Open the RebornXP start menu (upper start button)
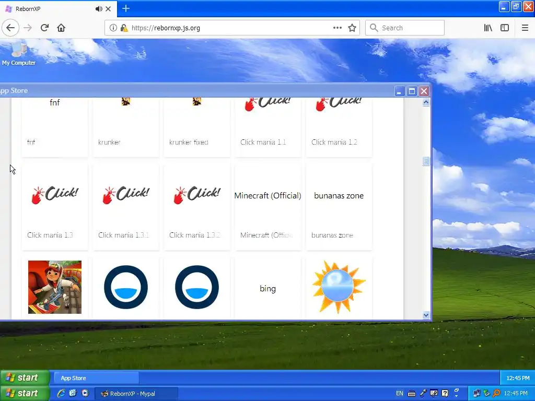The width and height of the screenshot is (535, 401). click(x=25, y=378)
